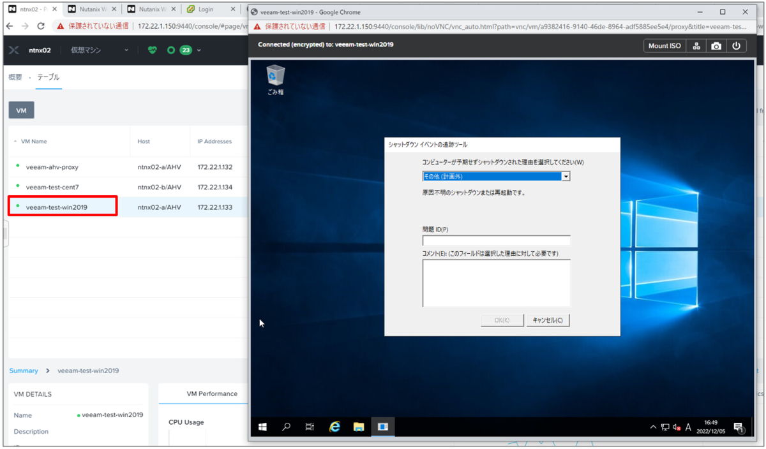Click the 問題 ID input field
The image size is (766, 449).
496,240
